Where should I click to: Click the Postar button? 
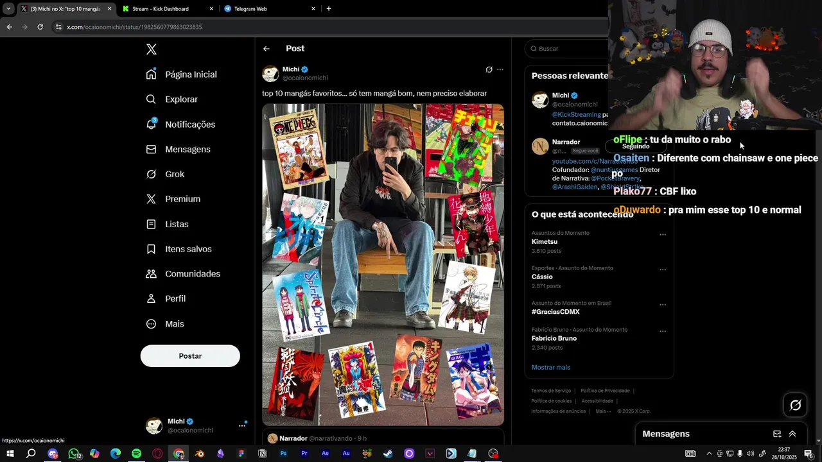click(x=190, y=356)
